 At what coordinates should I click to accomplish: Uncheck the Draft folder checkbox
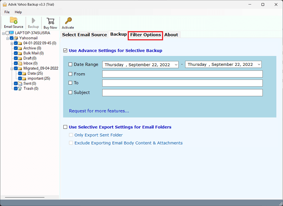[16, 58]
